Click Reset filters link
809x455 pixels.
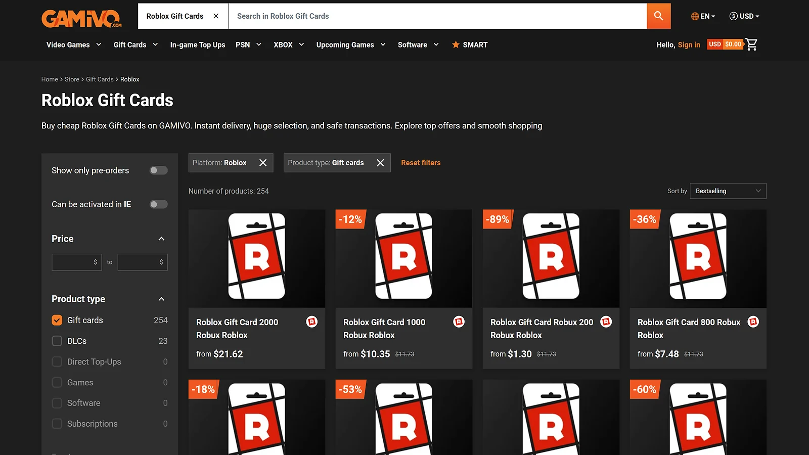421,163
